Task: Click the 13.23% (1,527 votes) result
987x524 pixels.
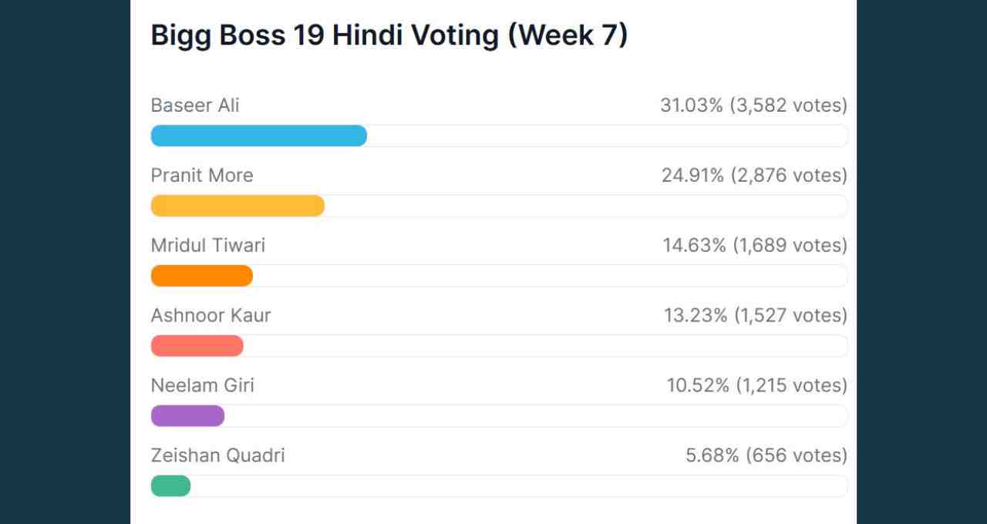Action: coord(756,316)
